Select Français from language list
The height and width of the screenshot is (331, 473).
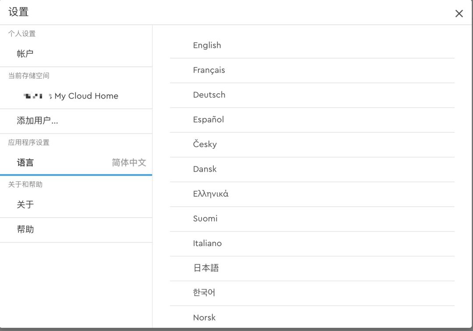pos(209,70)
